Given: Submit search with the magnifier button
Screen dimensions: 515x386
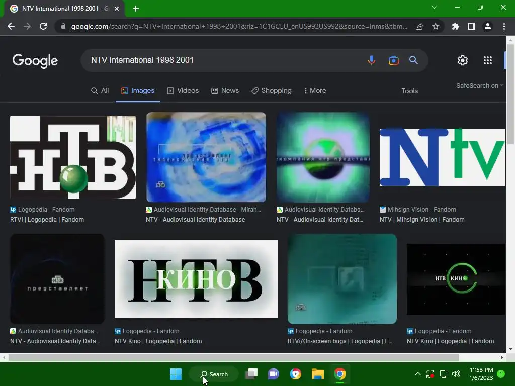Looking at the screenshot, I should [413, 60].
